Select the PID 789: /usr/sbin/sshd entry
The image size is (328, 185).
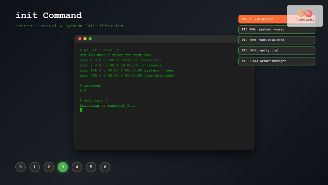coord(276,40)
